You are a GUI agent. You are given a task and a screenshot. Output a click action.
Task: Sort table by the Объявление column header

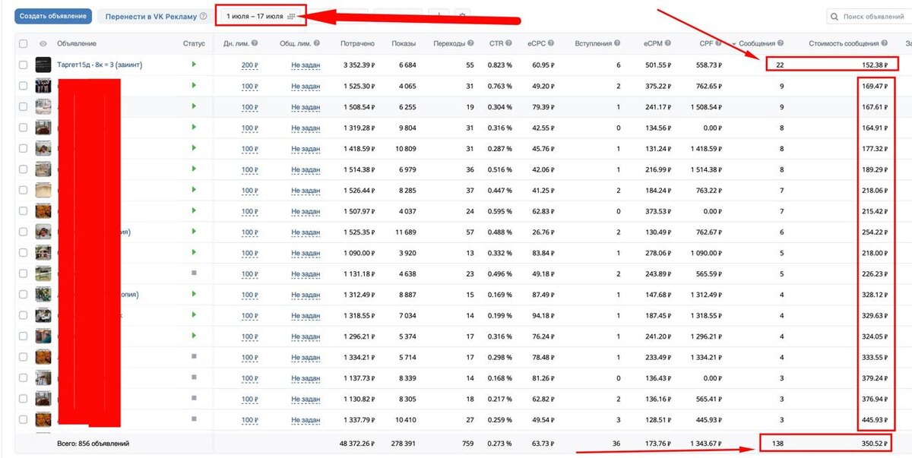[77, 43]
